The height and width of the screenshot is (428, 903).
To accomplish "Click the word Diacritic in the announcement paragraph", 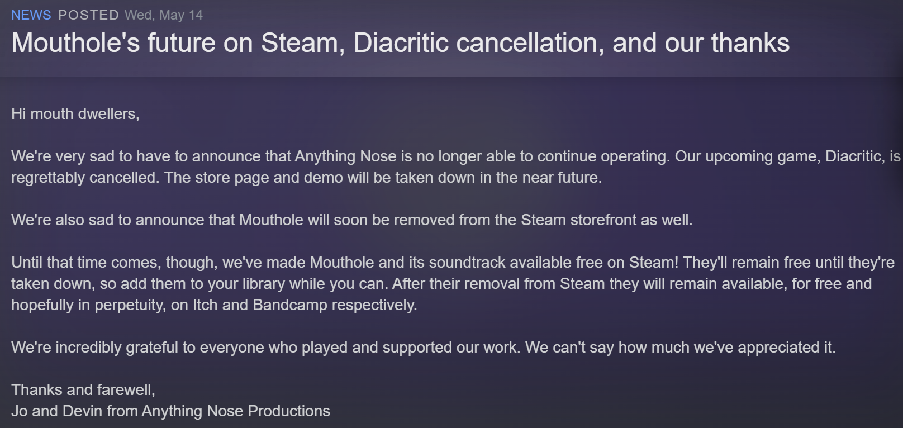I will (855, 156).
